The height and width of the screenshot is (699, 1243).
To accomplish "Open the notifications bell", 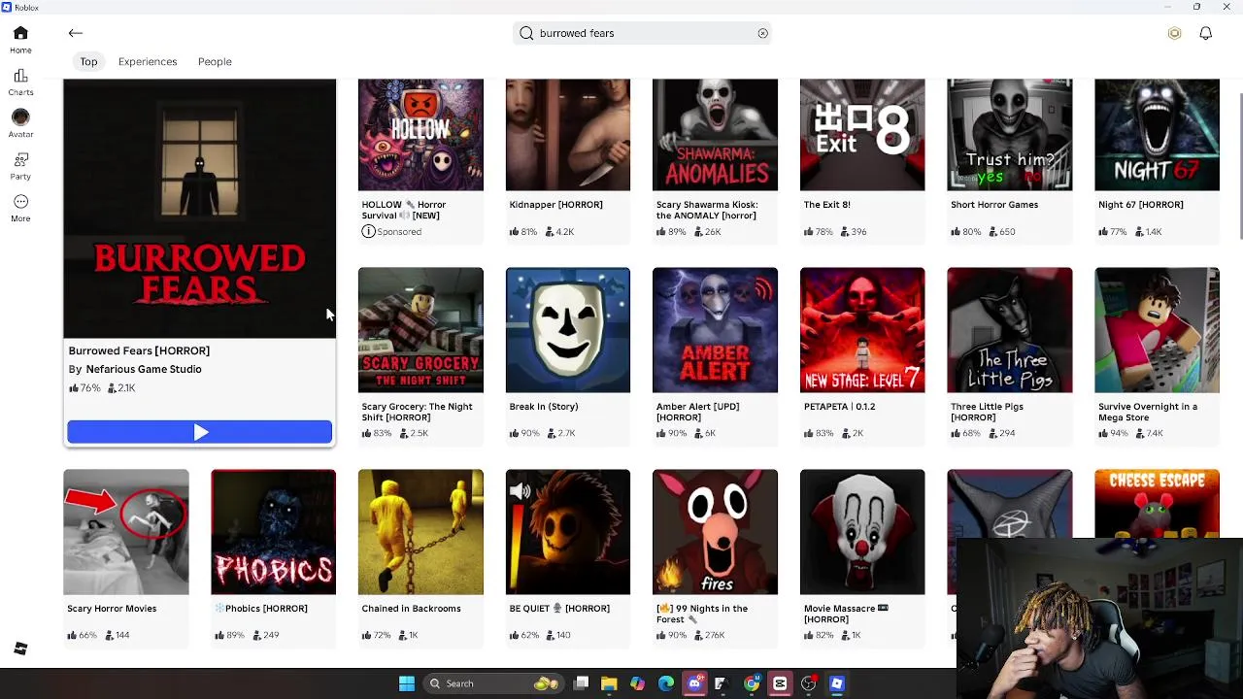I will 1205,33.
